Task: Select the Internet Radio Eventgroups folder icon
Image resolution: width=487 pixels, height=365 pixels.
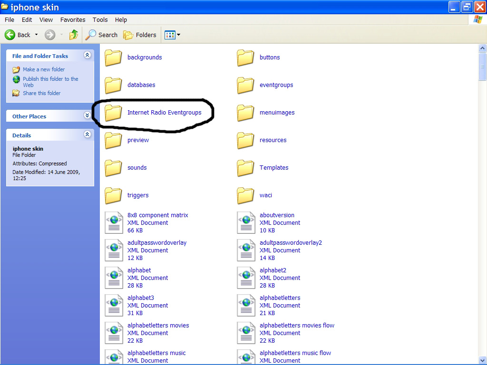Action: click(113, 113)
